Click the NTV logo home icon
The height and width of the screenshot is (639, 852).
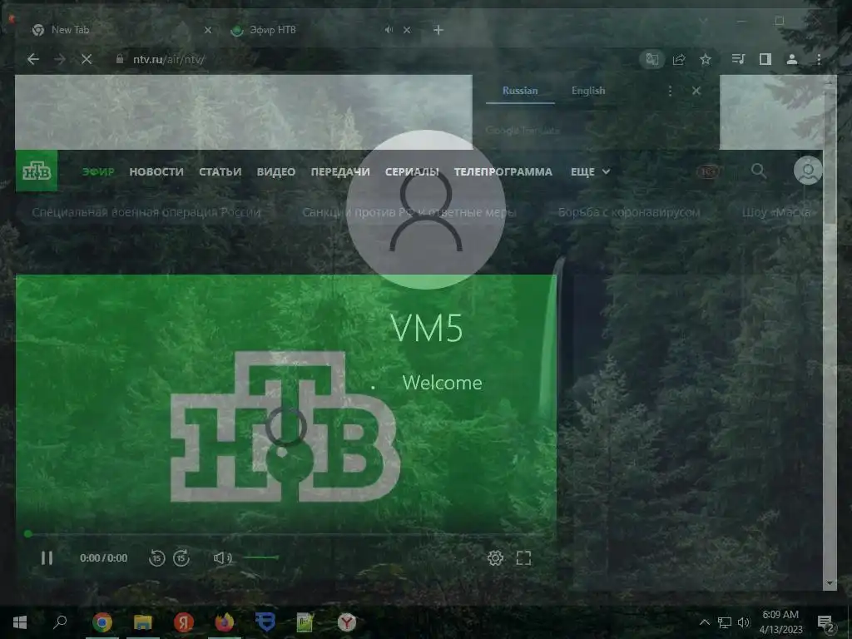click(37, 171)
